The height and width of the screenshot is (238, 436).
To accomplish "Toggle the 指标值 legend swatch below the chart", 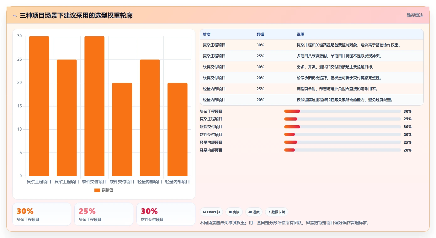I will (97, 190).
